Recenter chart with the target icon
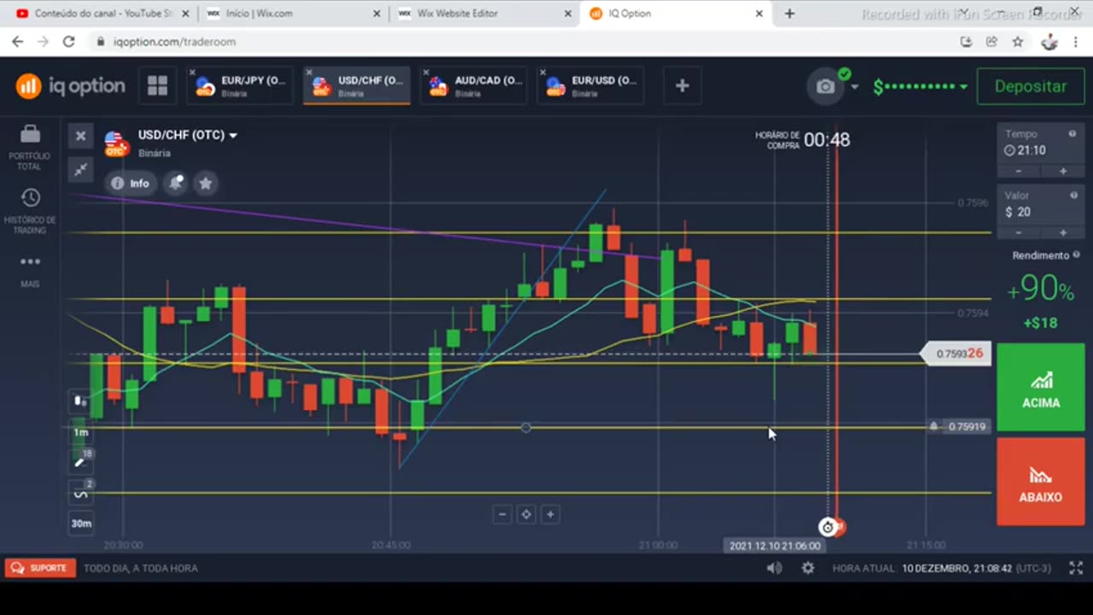 click(526, 514)
